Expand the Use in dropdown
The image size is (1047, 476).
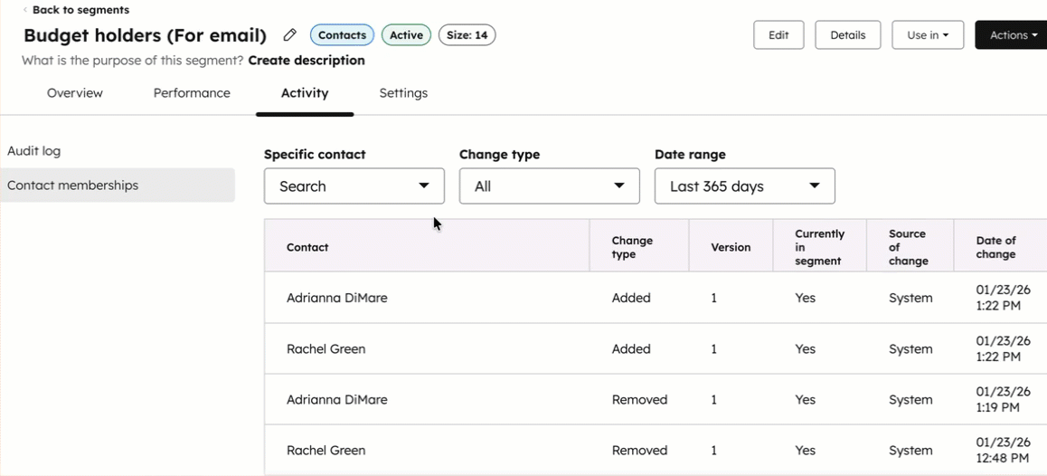click(928, 35)
